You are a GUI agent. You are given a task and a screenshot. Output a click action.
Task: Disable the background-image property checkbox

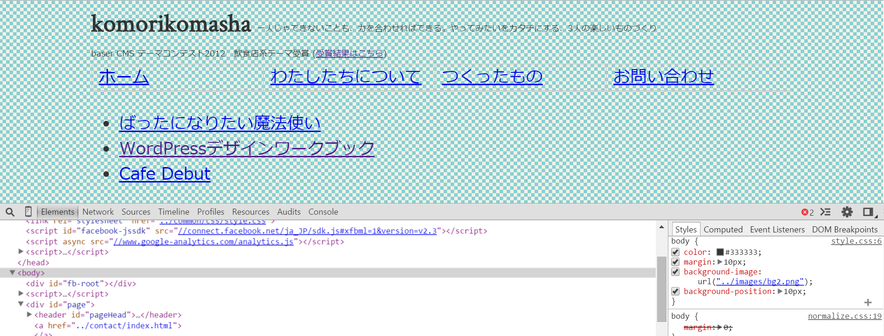[675, 272]
